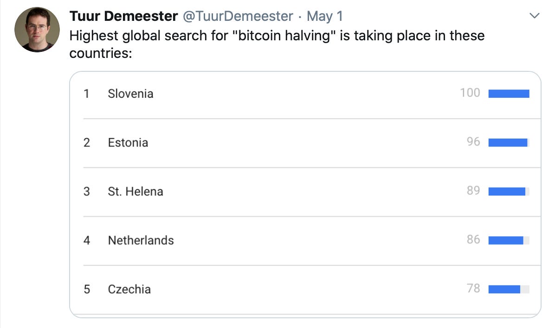The image size is (555, 328).
Task: Click the score value 78
Action: click(x=473, y=288)
